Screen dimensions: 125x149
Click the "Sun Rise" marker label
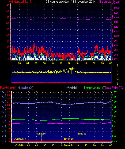[41, 134]
